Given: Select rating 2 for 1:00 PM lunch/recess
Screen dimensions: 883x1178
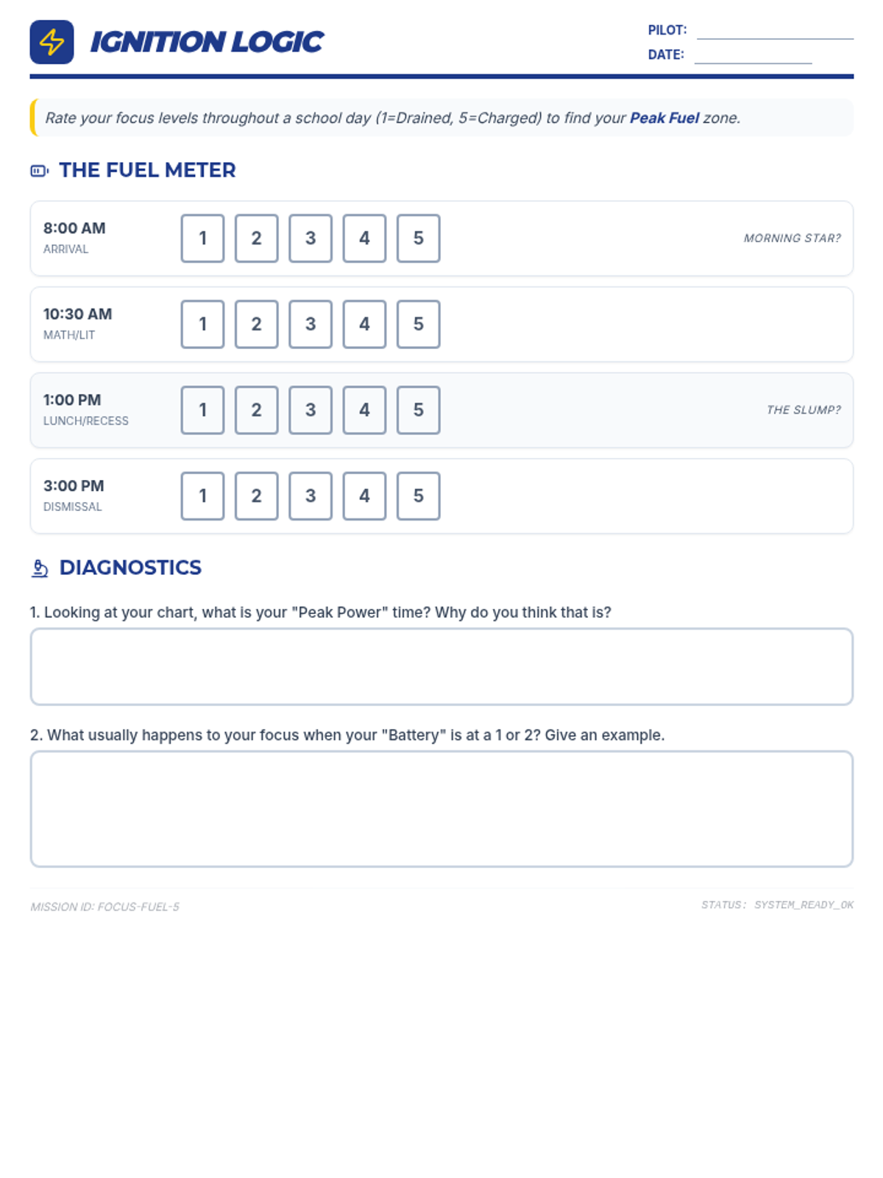Looking at the screenshot, I should (256, 410).
